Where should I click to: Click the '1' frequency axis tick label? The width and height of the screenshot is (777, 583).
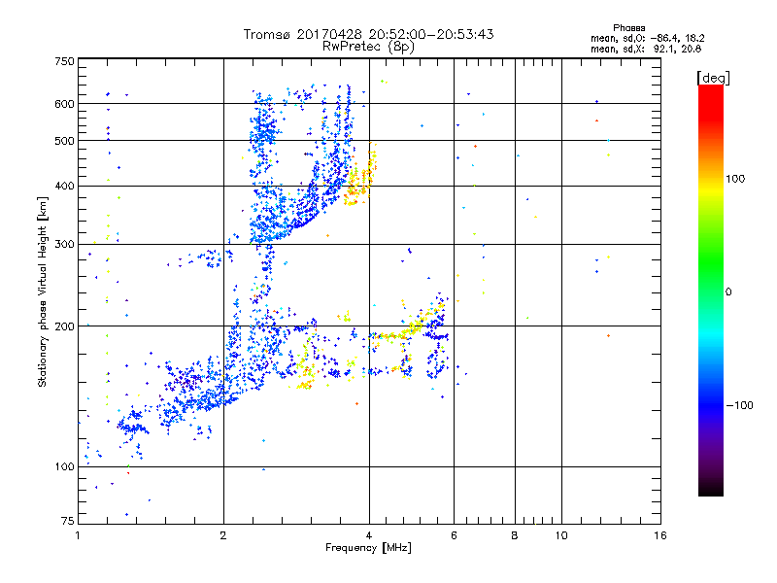coord(78,535)
